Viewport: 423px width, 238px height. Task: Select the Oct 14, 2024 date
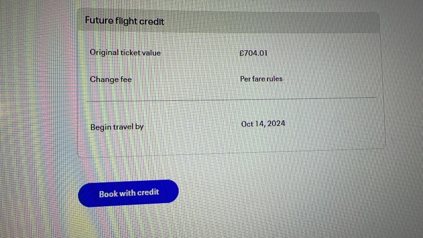(263, 124)
